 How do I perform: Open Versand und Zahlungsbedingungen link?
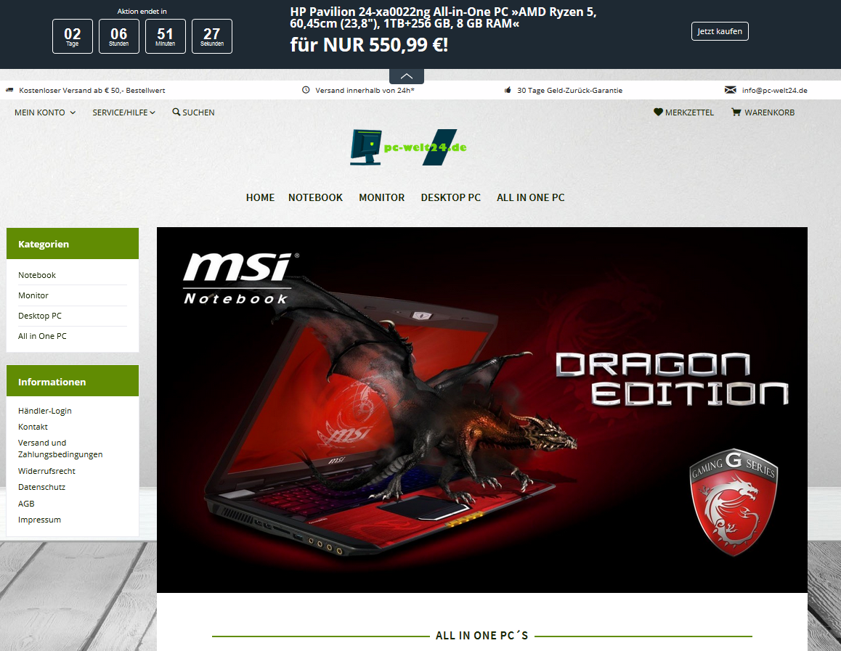pyautogui.click(x=60, y=449)
